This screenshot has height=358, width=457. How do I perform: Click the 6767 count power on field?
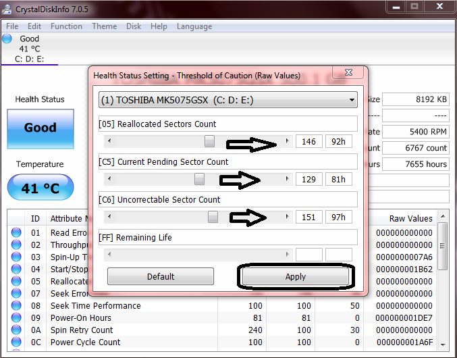416,148
